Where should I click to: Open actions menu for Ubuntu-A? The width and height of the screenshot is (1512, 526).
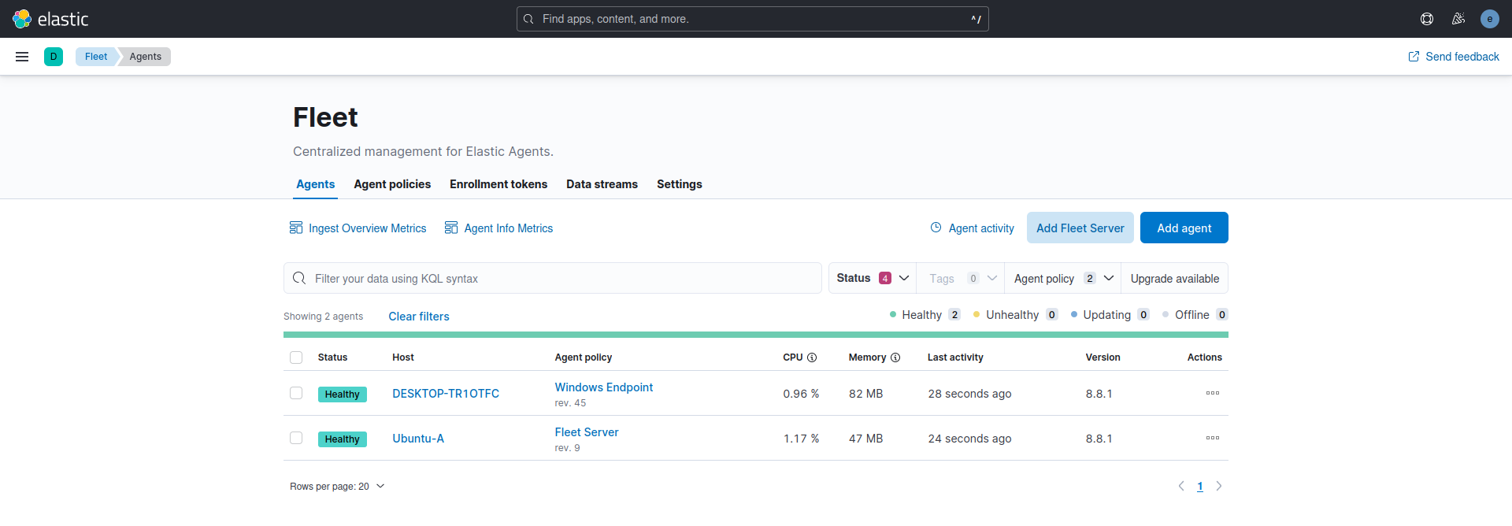(1213, 438)
